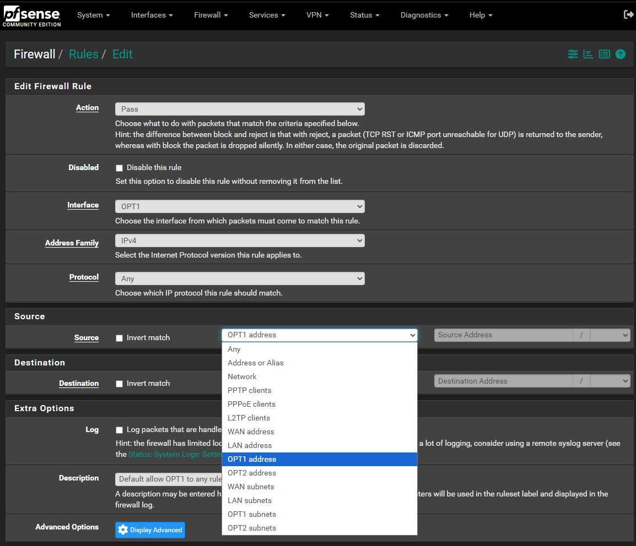636x546 pixels.
Task: Click the help question mark icon
Action: [621, 54]
